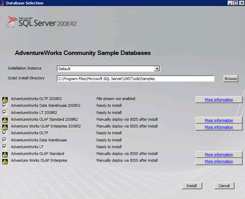The image size is (245, 199).
Task: Click the 'Script Install Directory' label
Action: (26, 78)
